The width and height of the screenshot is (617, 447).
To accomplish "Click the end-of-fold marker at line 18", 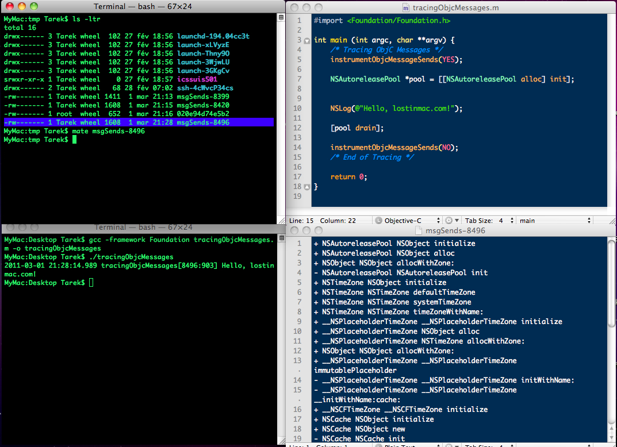I will click(306, 187).
